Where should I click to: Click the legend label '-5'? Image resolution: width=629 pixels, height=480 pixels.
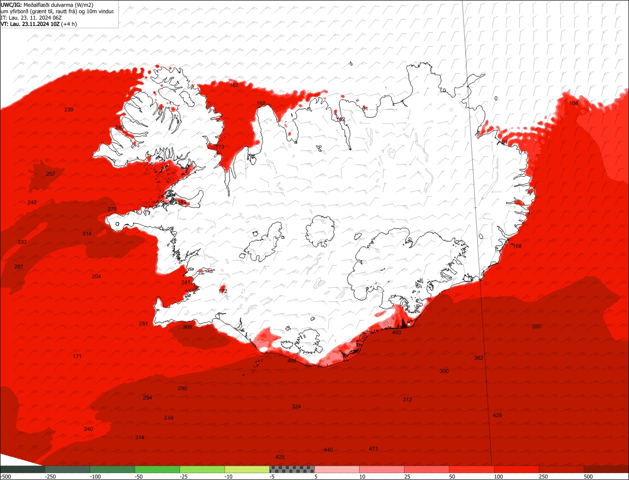click(272, 477)
